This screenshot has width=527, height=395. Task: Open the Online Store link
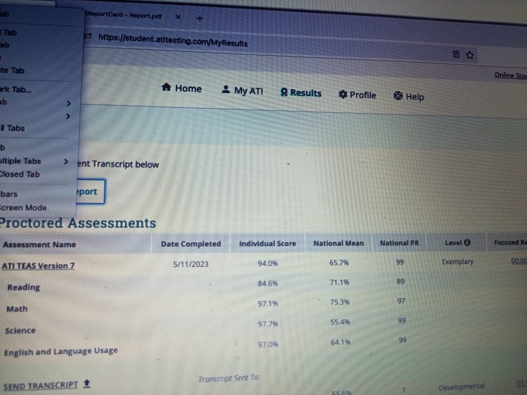coord(510,75)
